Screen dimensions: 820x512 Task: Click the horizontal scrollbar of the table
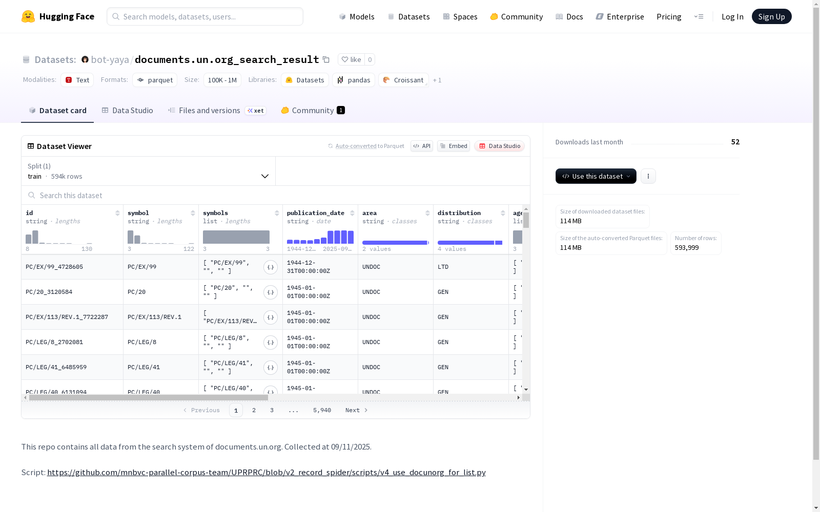(x=149, y=397)
